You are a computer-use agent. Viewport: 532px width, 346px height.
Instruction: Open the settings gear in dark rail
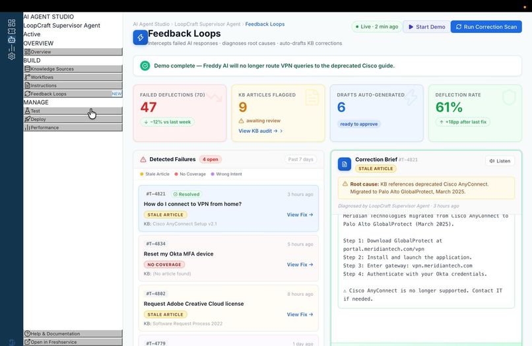click(11, 56)
